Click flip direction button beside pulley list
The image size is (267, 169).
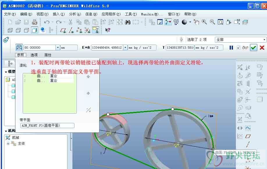tap(88, 110)
